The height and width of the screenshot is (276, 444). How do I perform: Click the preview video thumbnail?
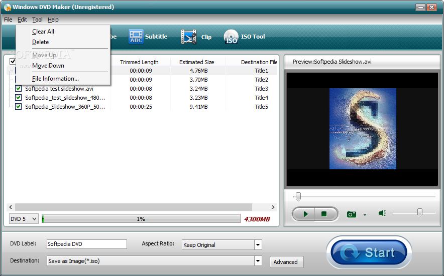363,129
